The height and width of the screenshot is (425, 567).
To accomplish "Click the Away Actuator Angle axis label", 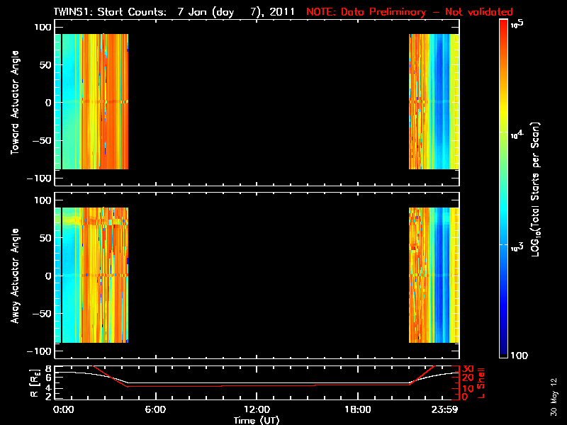I will (x=14, y=276).
